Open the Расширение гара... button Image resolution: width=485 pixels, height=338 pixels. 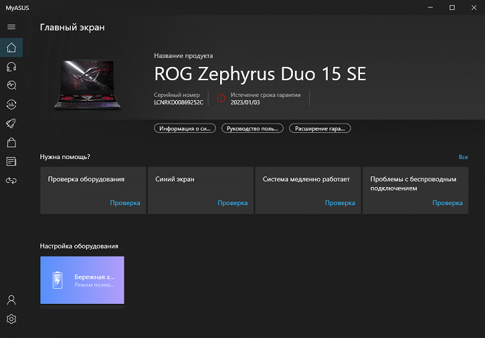tap(320, 128)
